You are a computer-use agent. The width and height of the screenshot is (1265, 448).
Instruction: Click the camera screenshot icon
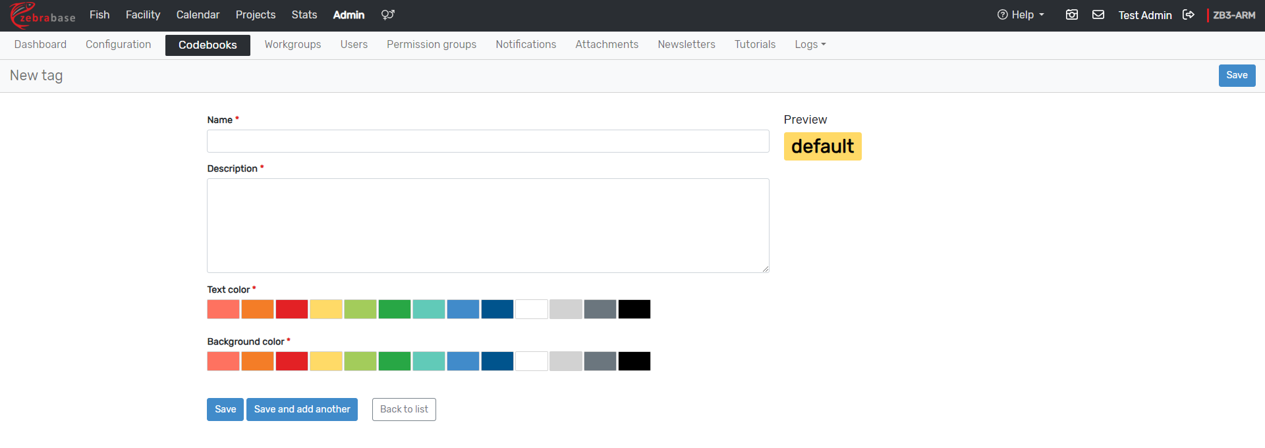pos(1072,15)
